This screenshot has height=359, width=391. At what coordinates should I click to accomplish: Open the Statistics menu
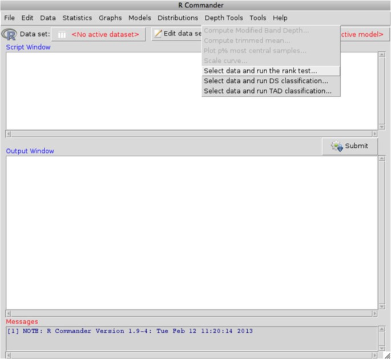tap(77, 18)
